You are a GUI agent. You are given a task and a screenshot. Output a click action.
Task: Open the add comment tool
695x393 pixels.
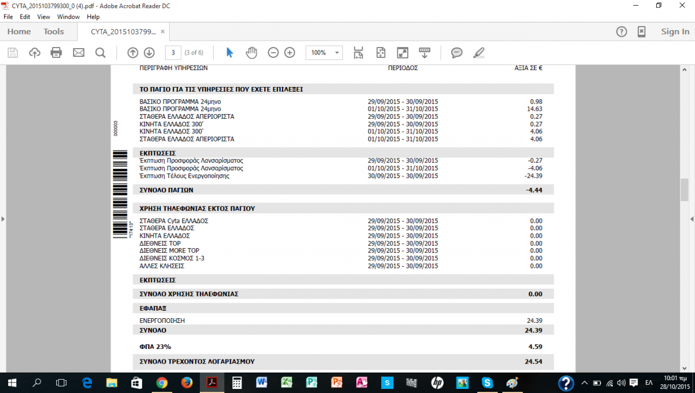click(456, 53)
